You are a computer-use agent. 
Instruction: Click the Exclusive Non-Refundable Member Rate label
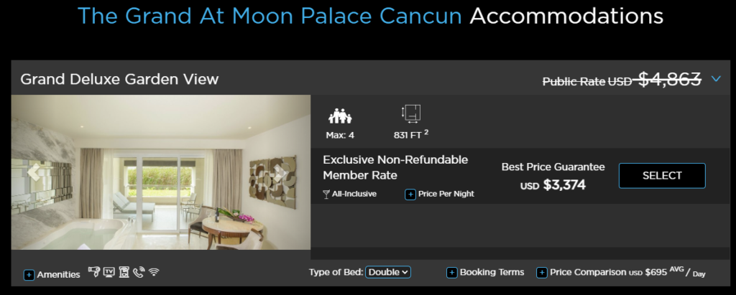[x=395, y=167]
